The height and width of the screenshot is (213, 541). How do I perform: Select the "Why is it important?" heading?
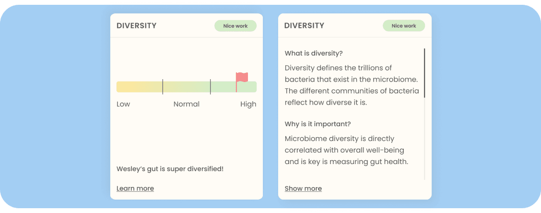click(x=318, y=124)
